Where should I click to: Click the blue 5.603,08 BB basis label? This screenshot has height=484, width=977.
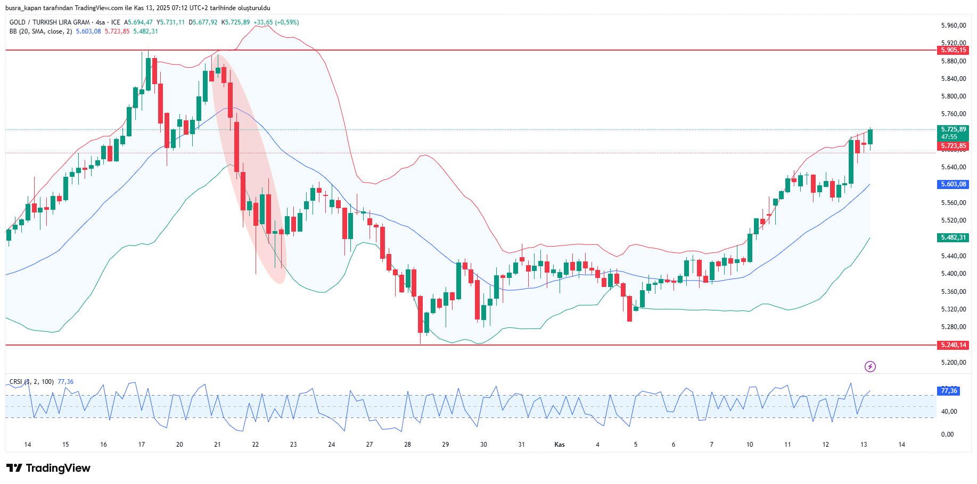click(953, 184)
